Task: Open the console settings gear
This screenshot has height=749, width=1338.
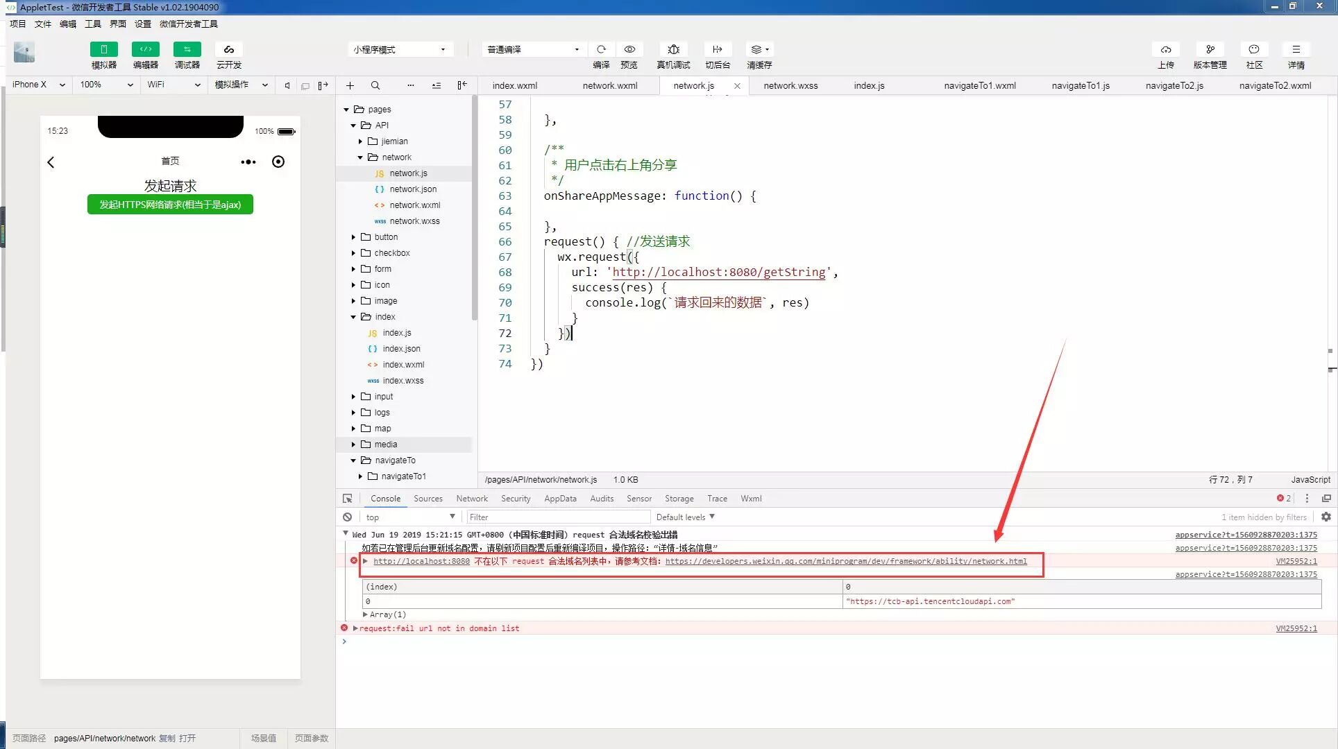Action: [x=1326, y=517]
